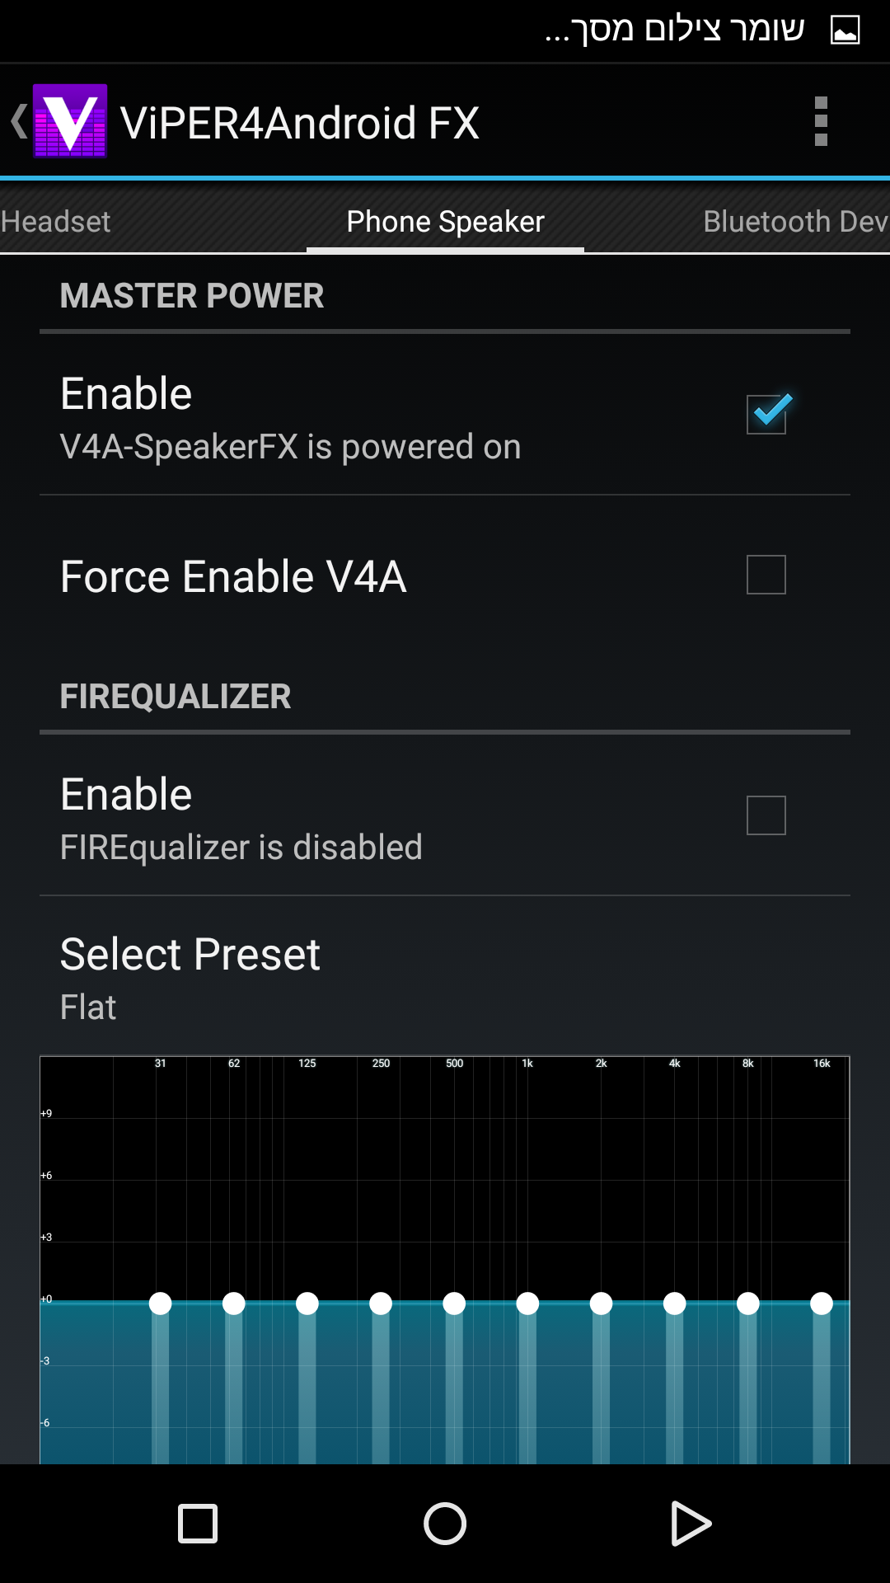890x1583 pixels.
Task: Open the three-dot overflow menu
Action: click(820, 121)
